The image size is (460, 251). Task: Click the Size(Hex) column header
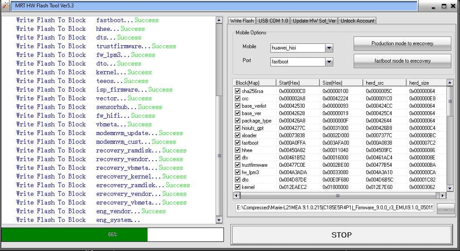(x=341, y=83)
